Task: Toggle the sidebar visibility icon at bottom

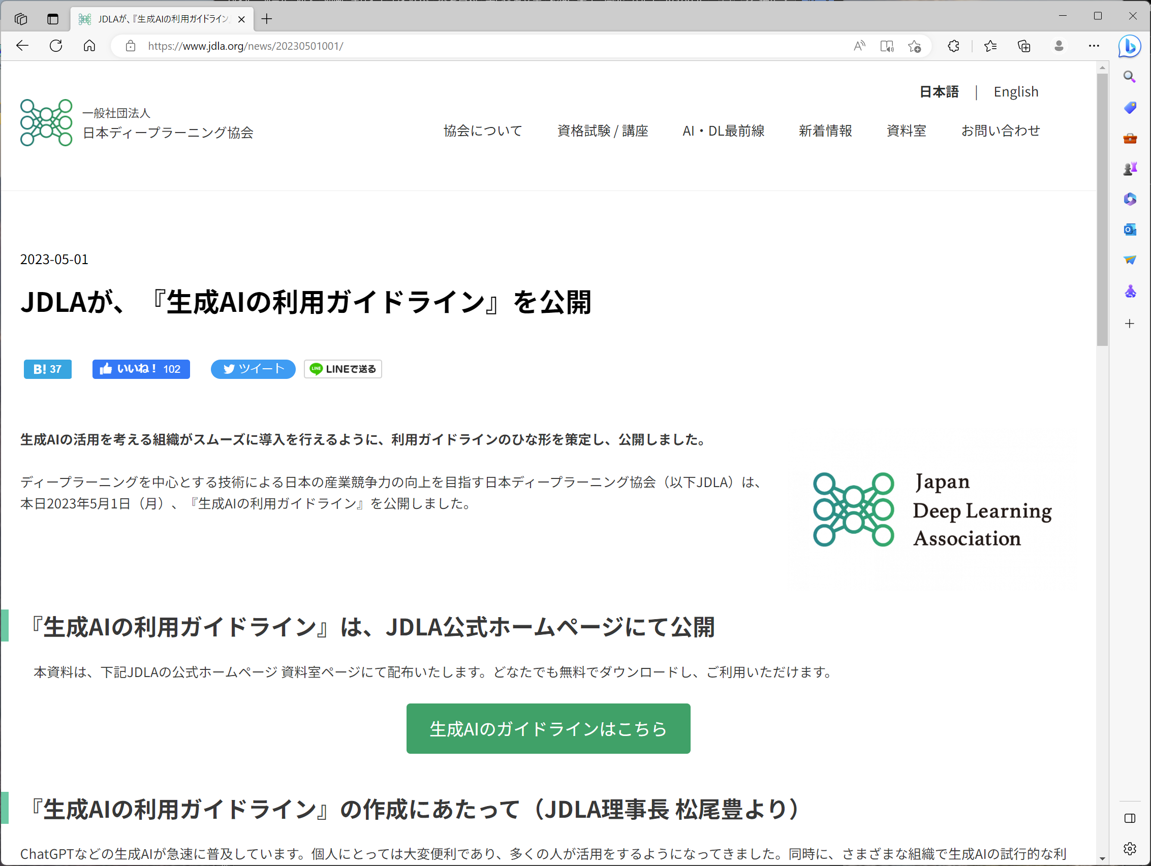Action: coord(1129,818)
